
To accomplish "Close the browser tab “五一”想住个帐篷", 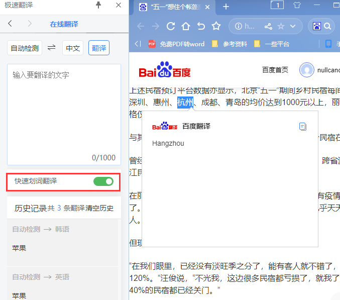I will (207, 7).
